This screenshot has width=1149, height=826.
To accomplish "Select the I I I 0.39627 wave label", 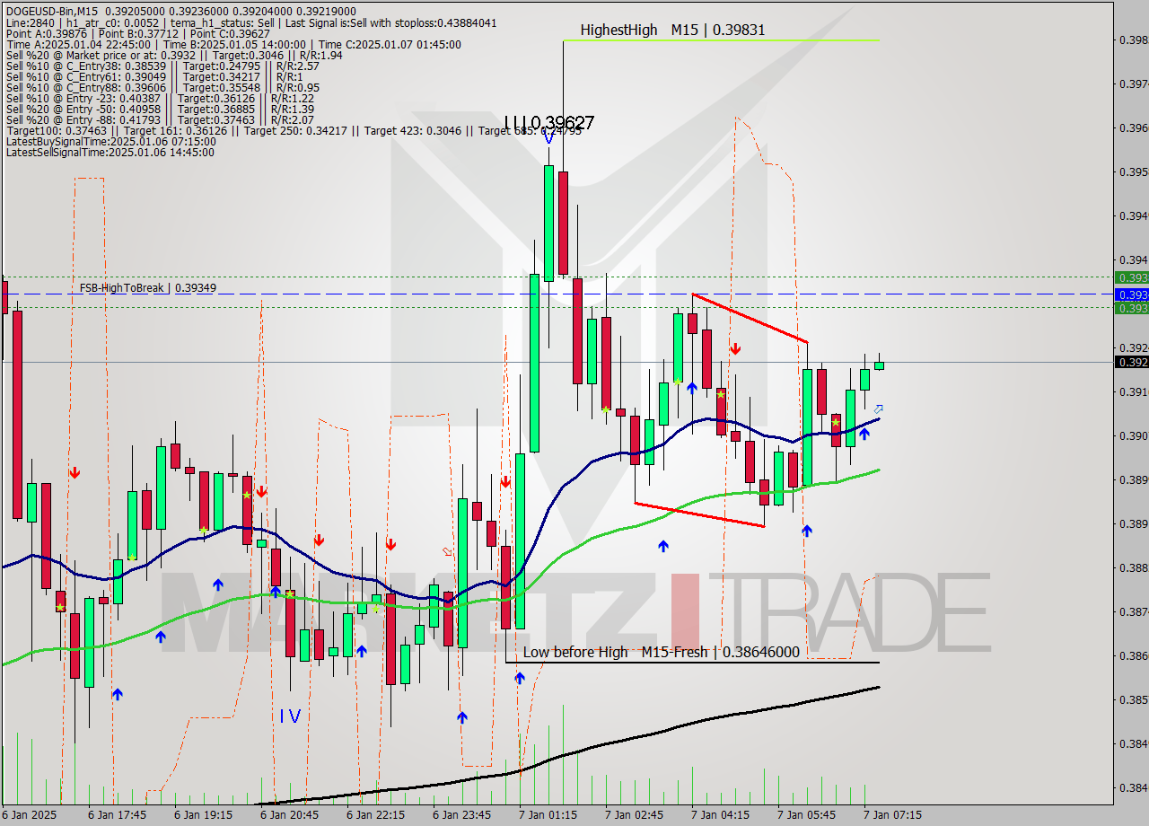I will 548,123.
